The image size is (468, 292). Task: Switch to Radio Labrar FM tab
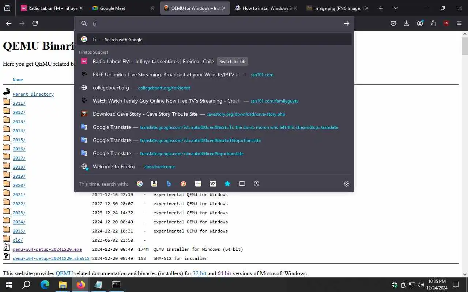pyautogui.click(x=52, y=8)
